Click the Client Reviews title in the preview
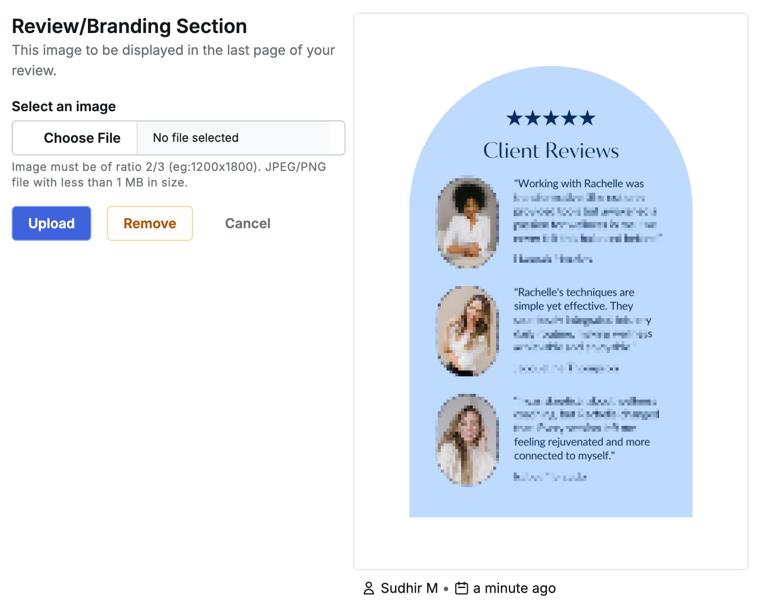Screen dimensions: 759x607 coord(551,151)
